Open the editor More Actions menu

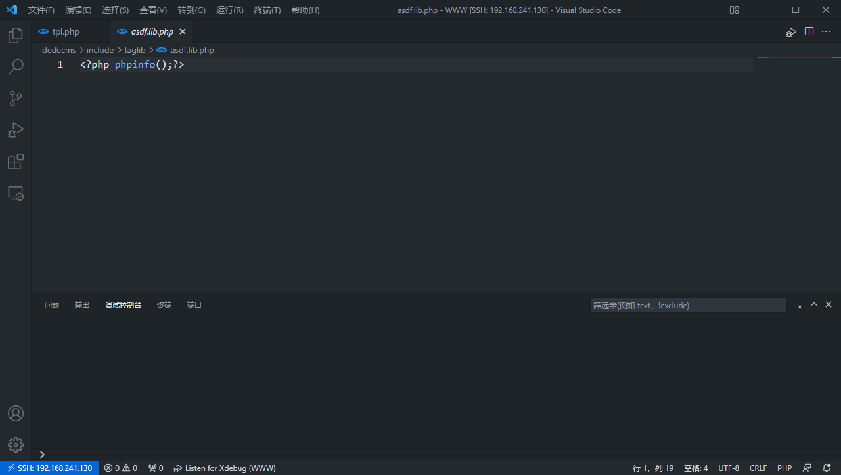(827, 31)
